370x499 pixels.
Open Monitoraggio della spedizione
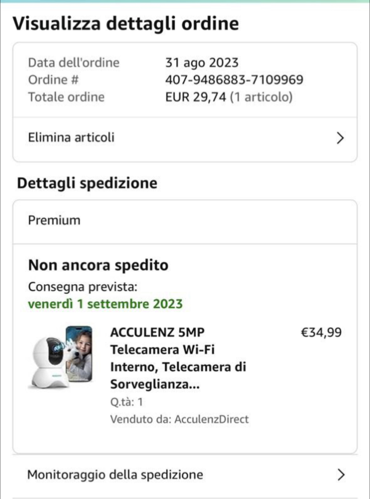coord(115,475)
